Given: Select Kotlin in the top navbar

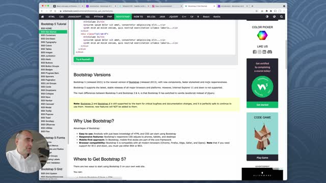Looking at the screenshot, I should (217, 17).
